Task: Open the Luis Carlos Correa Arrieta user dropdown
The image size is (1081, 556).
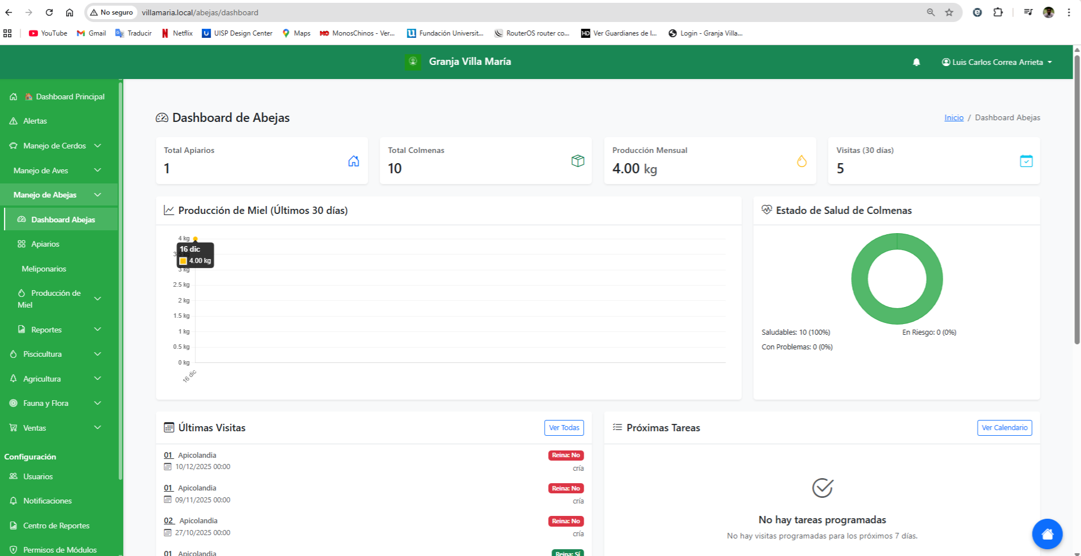Action: [x=996, y=62]
